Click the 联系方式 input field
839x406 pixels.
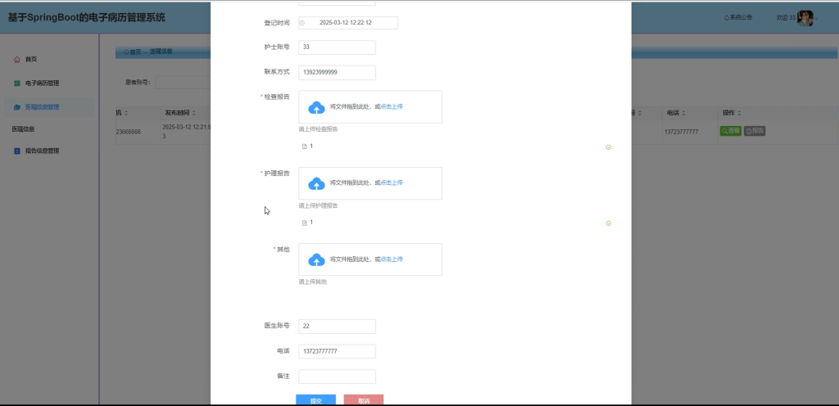click(x=337, y=72)
